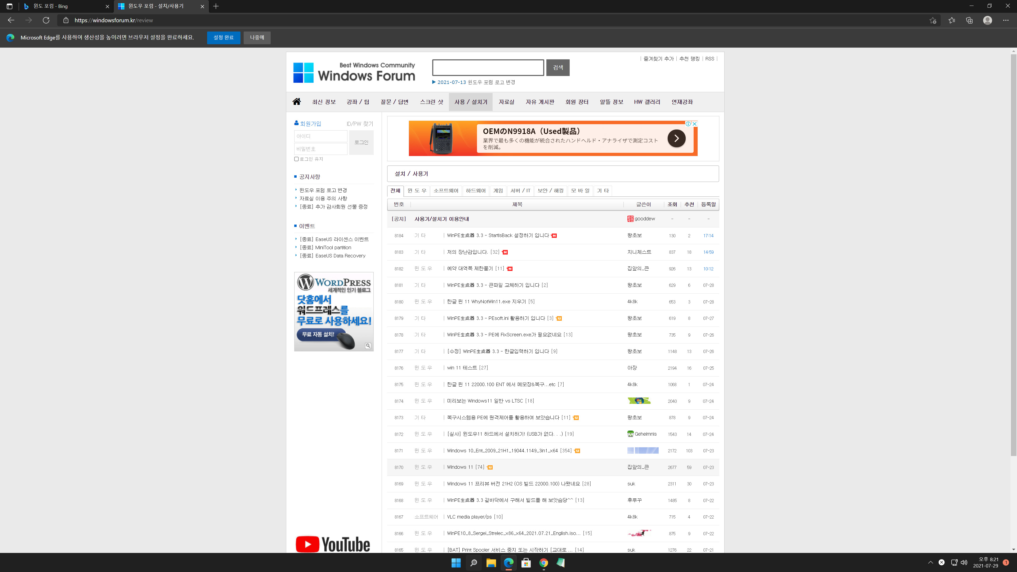
Task: Select the 소프트웨어 category tab
Action: pyautogui.click(x=446, y=191)
